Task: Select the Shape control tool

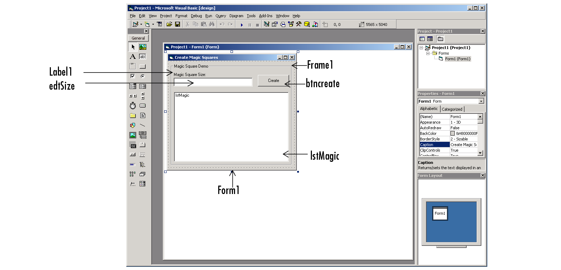Action: tap(133, 125)
